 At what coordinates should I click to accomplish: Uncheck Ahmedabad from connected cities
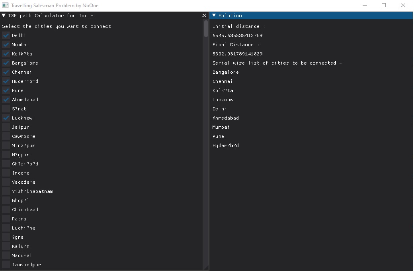click(5, 100)
